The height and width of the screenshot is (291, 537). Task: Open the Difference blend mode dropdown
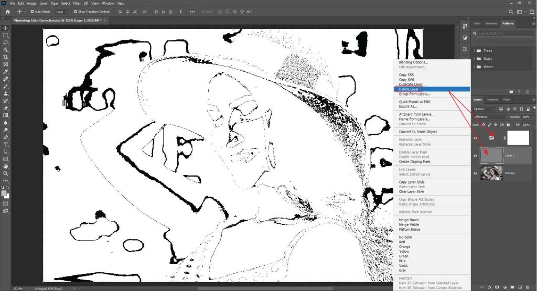(490, 117)
